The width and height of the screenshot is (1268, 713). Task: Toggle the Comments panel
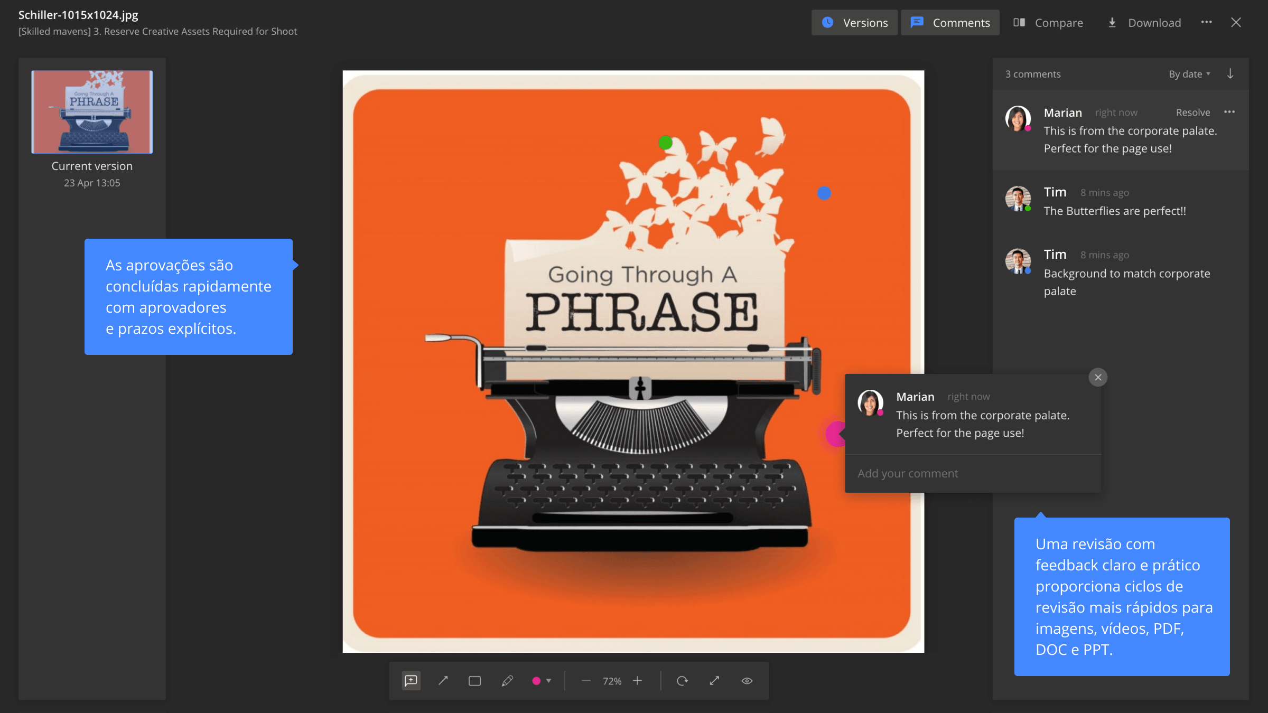950,23
